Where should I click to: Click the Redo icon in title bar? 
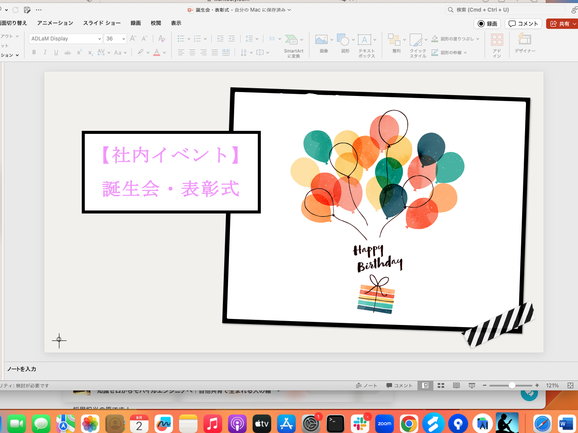pos(16,9)
